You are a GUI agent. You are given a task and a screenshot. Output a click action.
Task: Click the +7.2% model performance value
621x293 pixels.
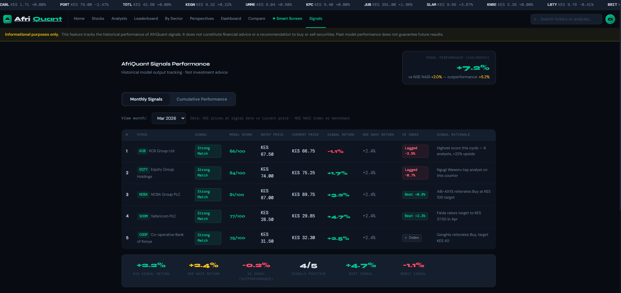(x=473, y=68)
